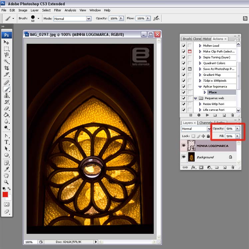Select the Gradient Map action
This screenshot has height=249, width=249.
click(212, 75)
